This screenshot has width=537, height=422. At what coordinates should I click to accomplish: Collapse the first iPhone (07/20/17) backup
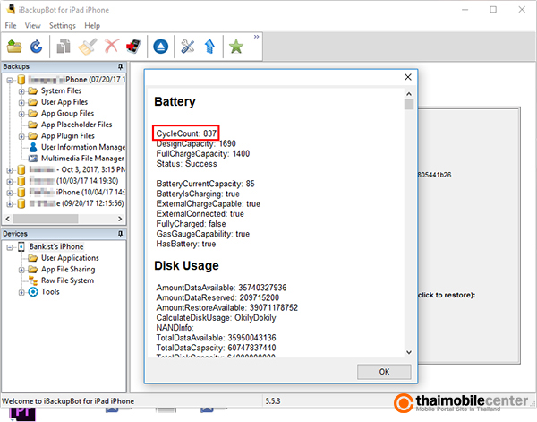(x=10, y=81)
